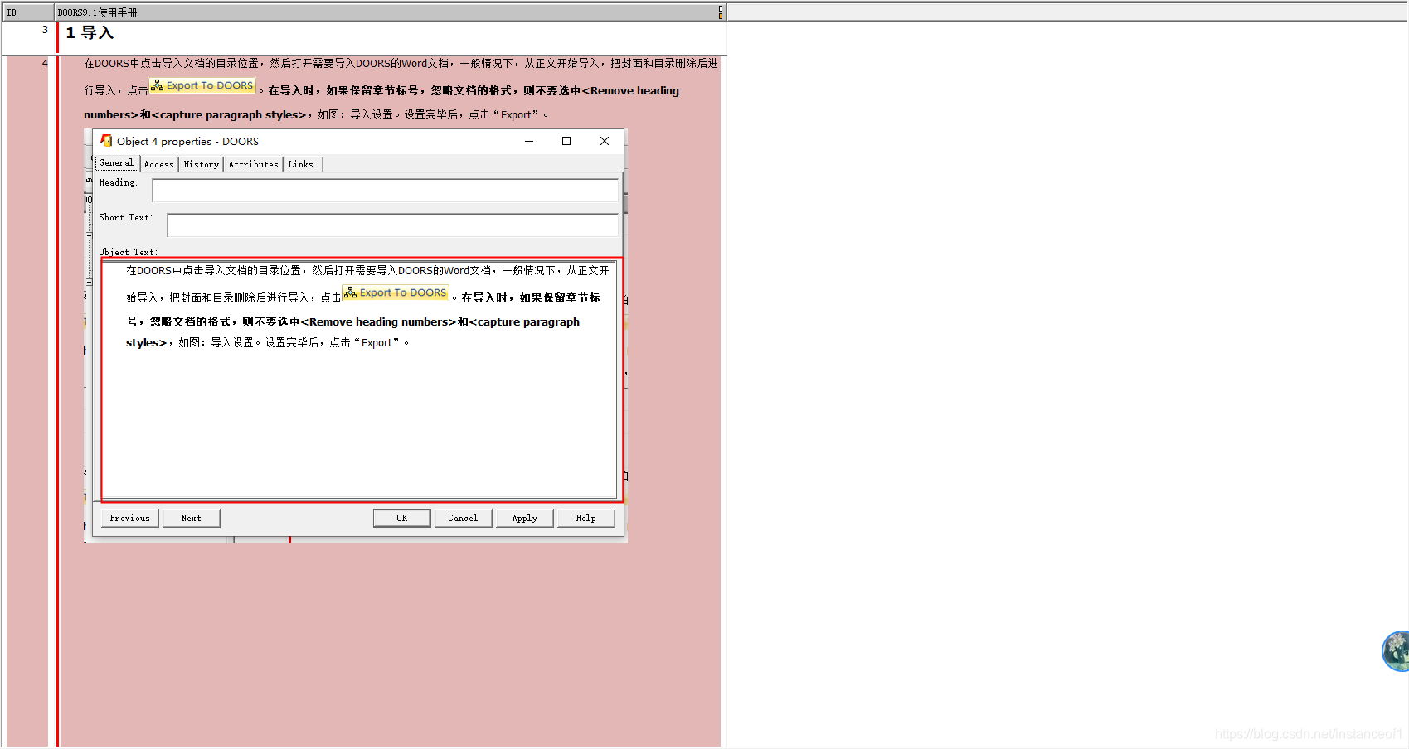
Task: Open Help from the dialog
Action: coord(585,518)
